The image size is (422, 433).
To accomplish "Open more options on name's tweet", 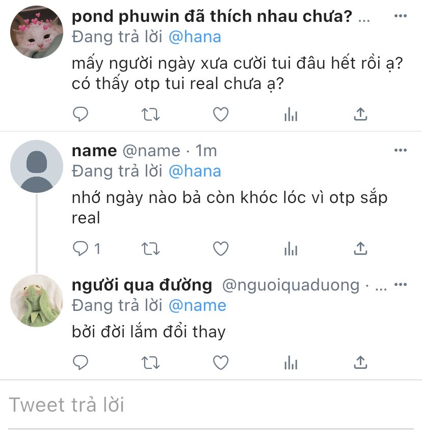I will pos(401,150).
